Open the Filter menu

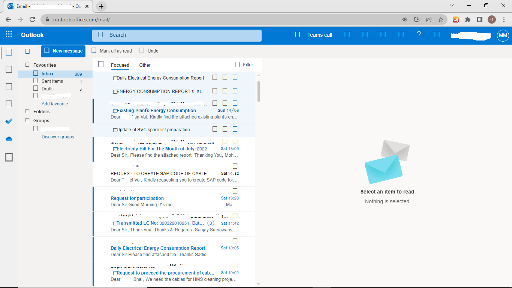(x=244, y=64)
